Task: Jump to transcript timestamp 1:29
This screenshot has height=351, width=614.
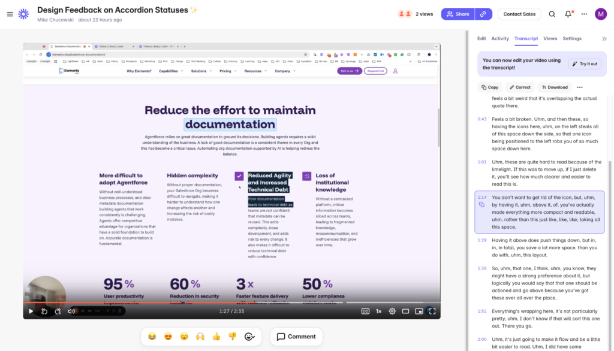Action: pos(481,240)
